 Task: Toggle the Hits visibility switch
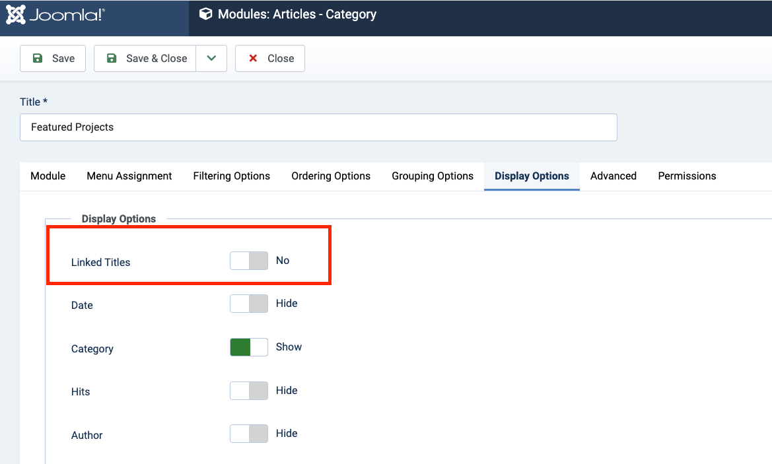pos(249,391)
